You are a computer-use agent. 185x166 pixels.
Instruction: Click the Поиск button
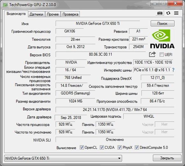pos(162,24)
